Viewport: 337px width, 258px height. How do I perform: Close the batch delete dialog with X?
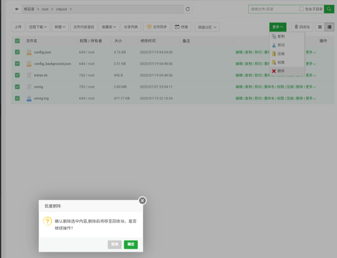tap(142, 200)
